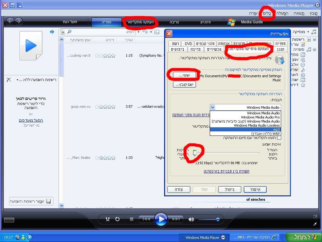Image resolution: width=322 pixels, height=242 pixels.
Task: Open the view options icon beside search
Action: (145, 32)
